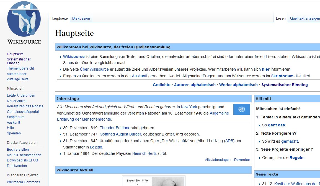The width and height of the screenshot is (320, 186).
Task: Click Als PDF herunterladen
Action: [24, 155]
